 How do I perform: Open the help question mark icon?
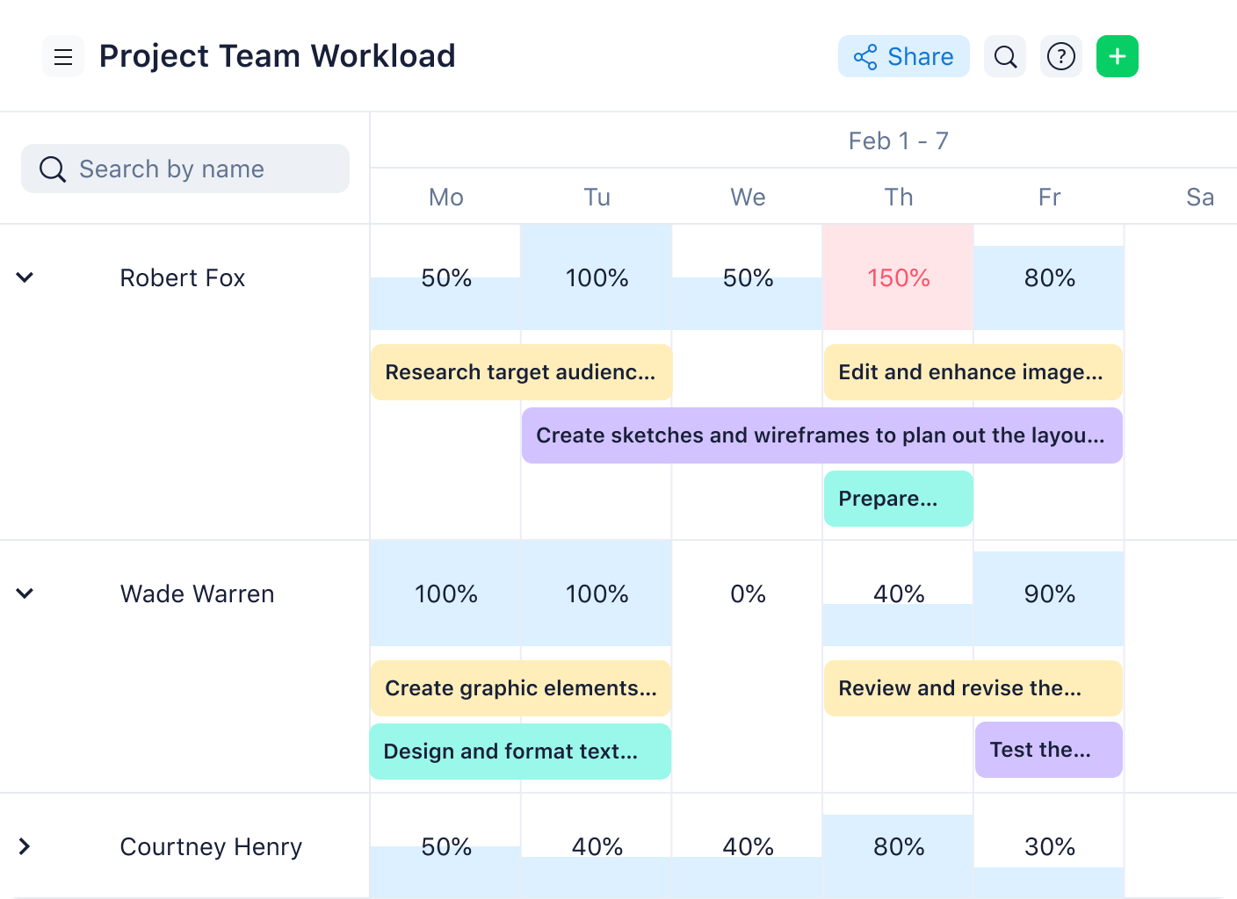pos(1061,56)
